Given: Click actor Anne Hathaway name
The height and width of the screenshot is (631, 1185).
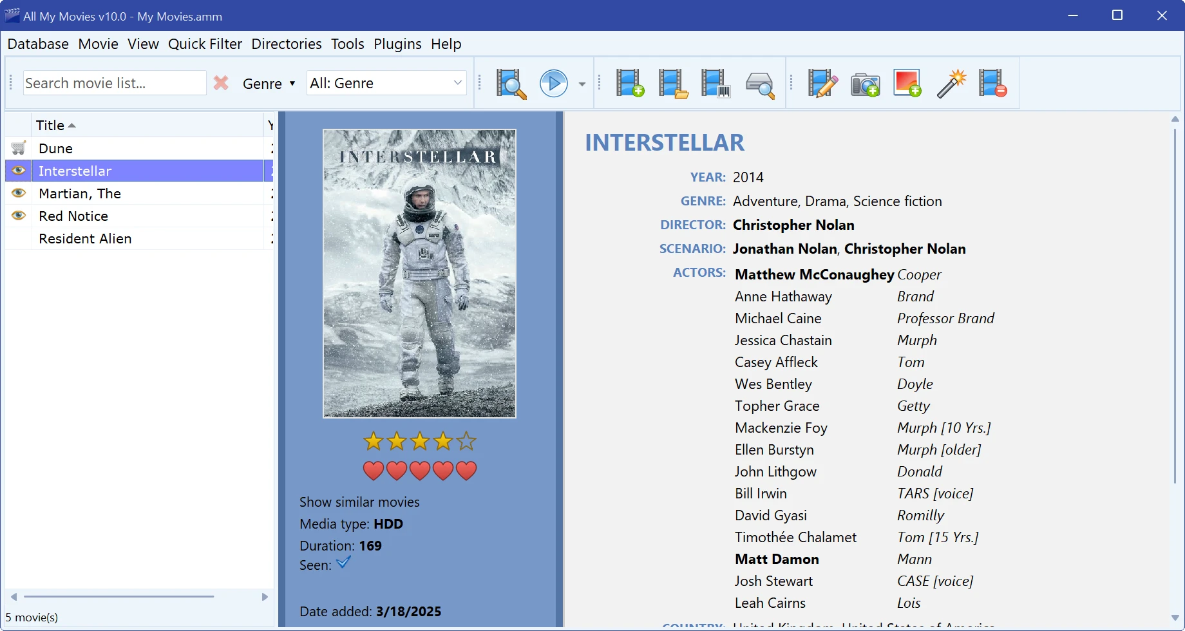Looking at the screenshot, I should point(783,296).
